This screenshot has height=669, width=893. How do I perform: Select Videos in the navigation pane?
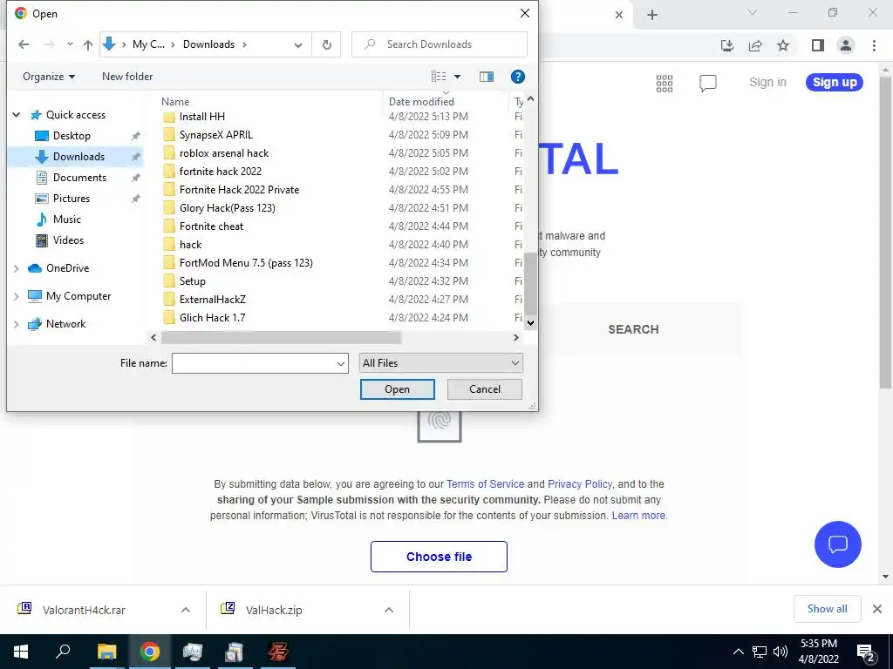[x=68, y=240]
